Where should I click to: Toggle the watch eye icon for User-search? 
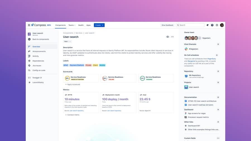[x=168, y=37]
